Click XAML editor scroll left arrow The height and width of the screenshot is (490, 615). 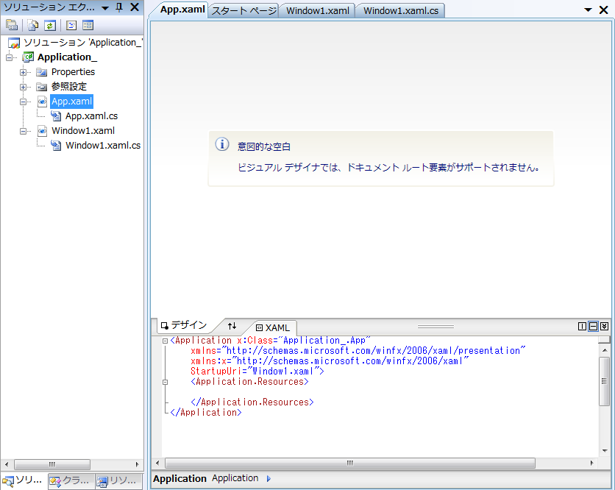pyautogui.click(x=157, y=464)
